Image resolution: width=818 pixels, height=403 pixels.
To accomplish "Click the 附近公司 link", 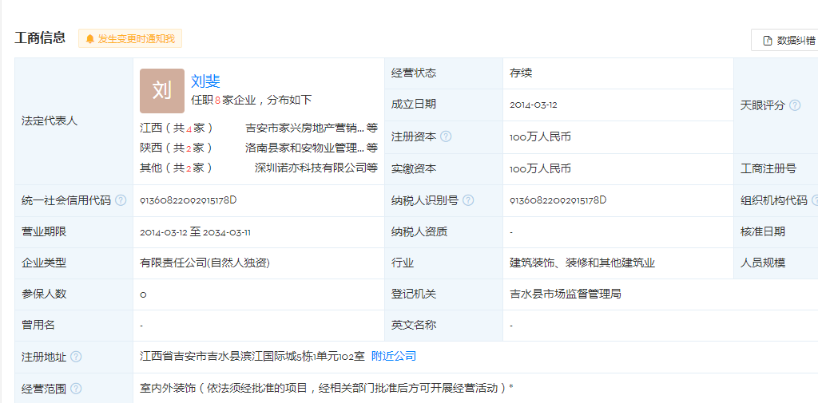I will pos(394,356).
